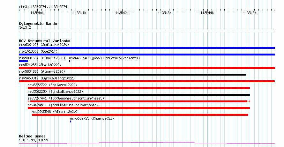284x147 pixels.
Task: Click the 113542k ruler tick label
Action: pos(122,13)
